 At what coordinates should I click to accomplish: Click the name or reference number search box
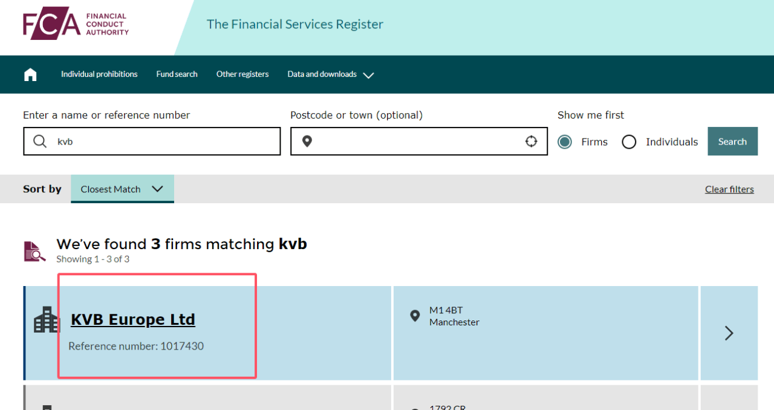(152, 142)
